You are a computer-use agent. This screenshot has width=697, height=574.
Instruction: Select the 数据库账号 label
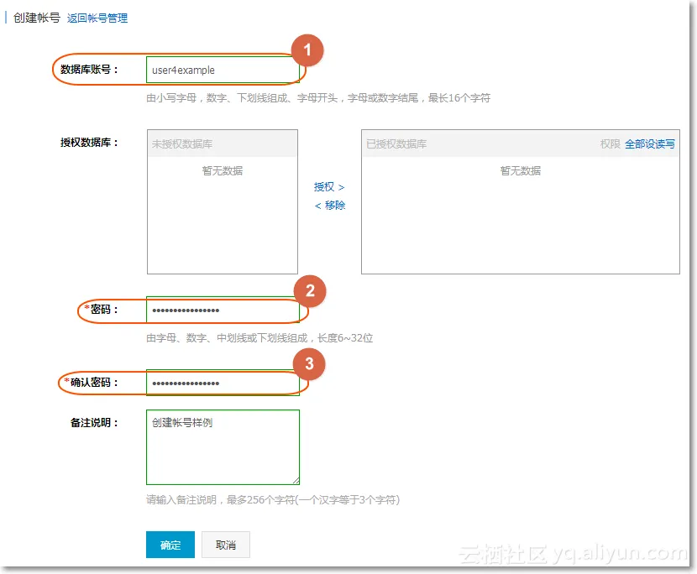pos(89,70)
